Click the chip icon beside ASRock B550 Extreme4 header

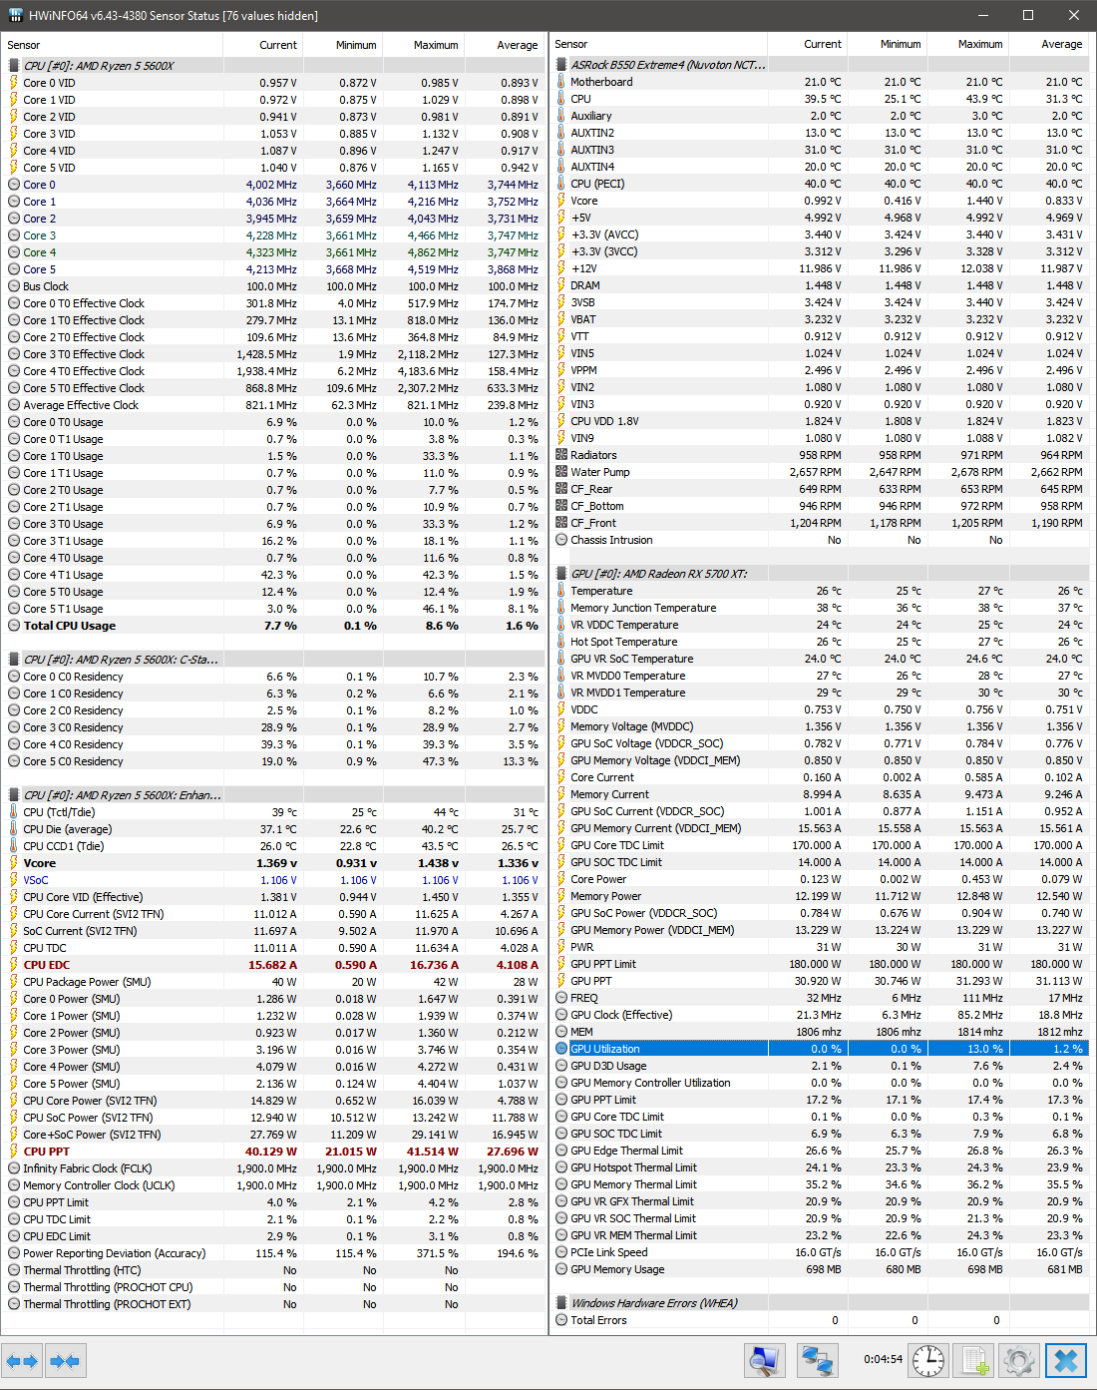(x=561, y=65)
